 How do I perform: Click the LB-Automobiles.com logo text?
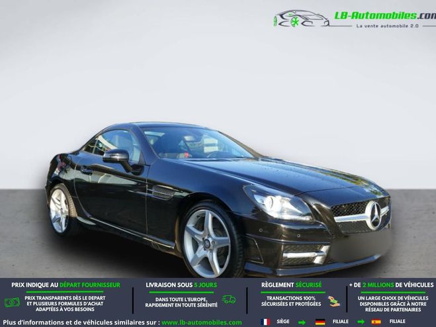click(x=385, y=16)
